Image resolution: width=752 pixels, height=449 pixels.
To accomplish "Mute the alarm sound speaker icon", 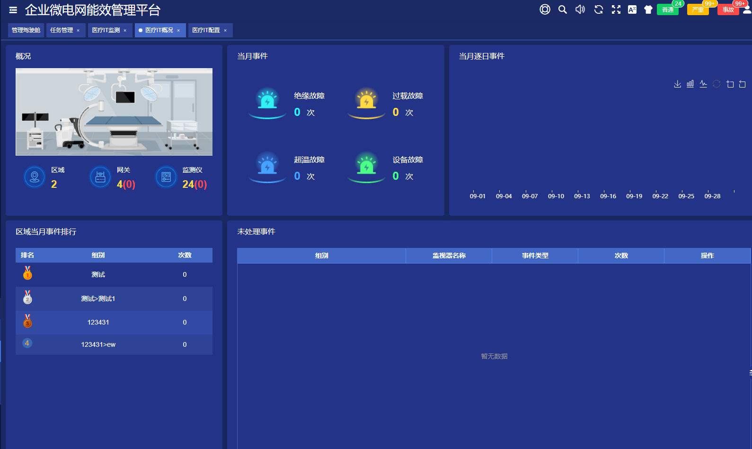I will point(580,9).
